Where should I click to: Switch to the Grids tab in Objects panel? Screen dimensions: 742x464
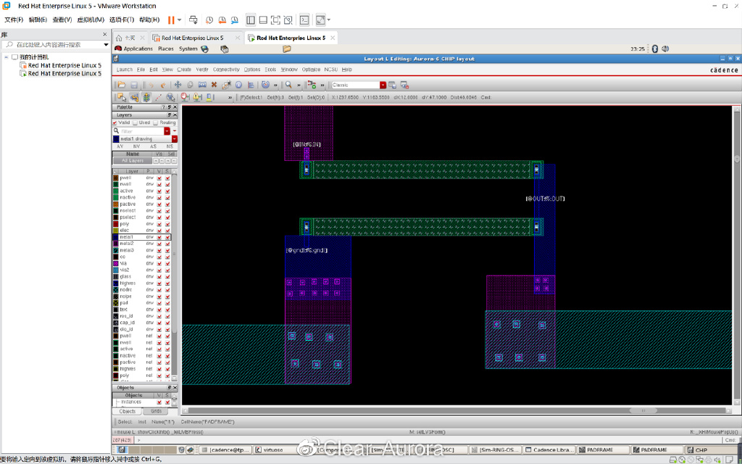click(156, 411)
